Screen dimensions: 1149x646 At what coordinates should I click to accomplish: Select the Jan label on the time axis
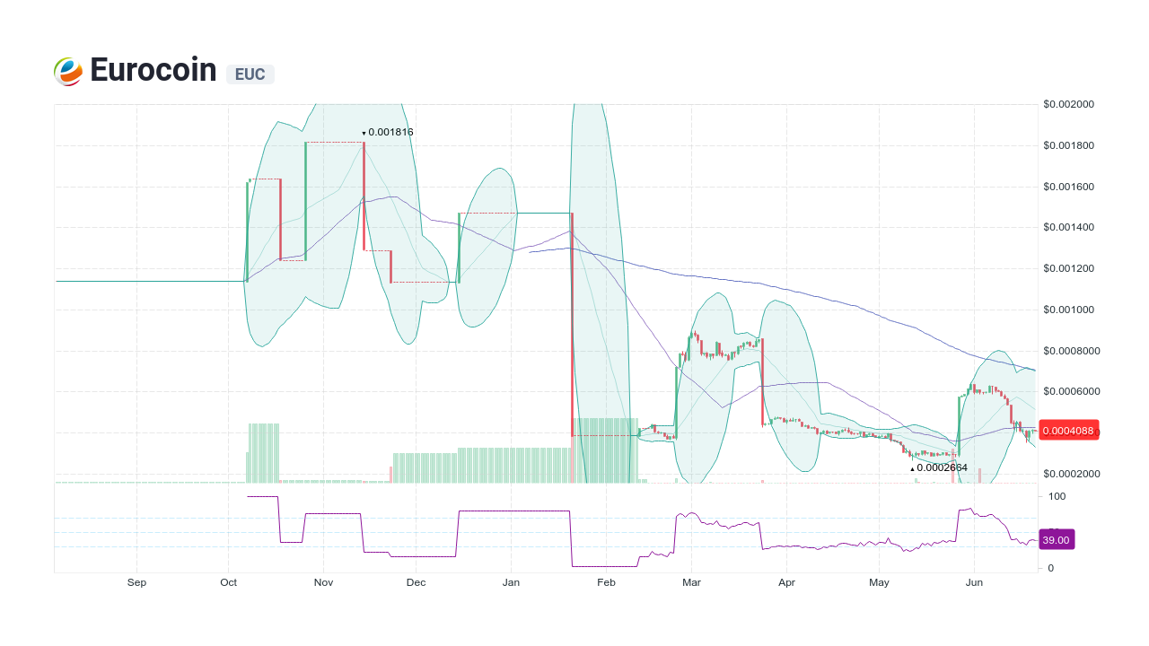click(510, 582)
